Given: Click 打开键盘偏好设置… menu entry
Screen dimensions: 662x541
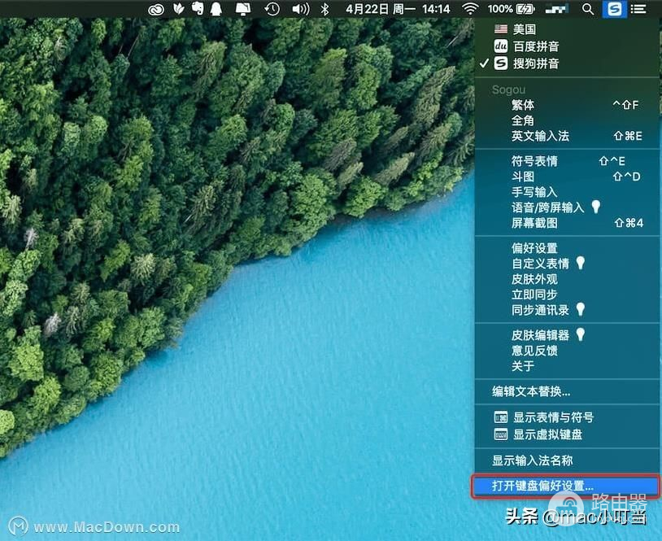Looking at the screenshot, I should pyautogui.click(x=542, y=486).
